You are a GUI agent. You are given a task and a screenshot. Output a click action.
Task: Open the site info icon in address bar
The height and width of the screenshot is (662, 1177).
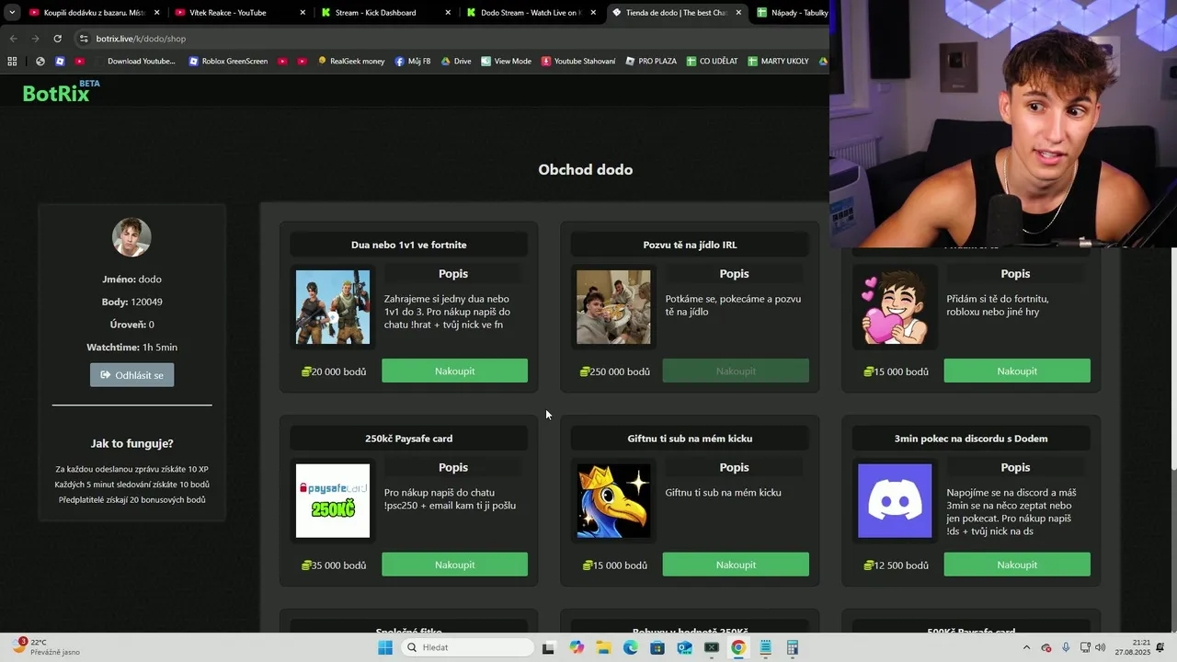(84, 39)
